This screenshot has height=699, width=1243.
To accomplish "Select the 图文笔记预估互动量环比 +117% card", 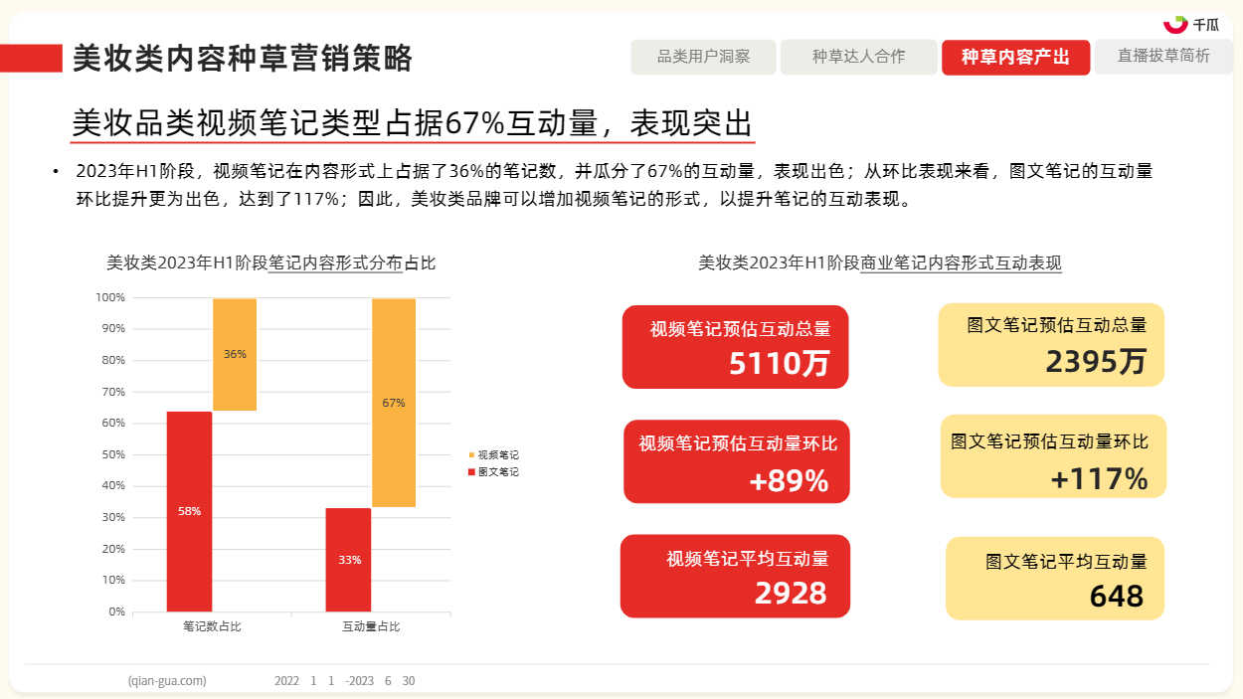I will point(1053,456).
